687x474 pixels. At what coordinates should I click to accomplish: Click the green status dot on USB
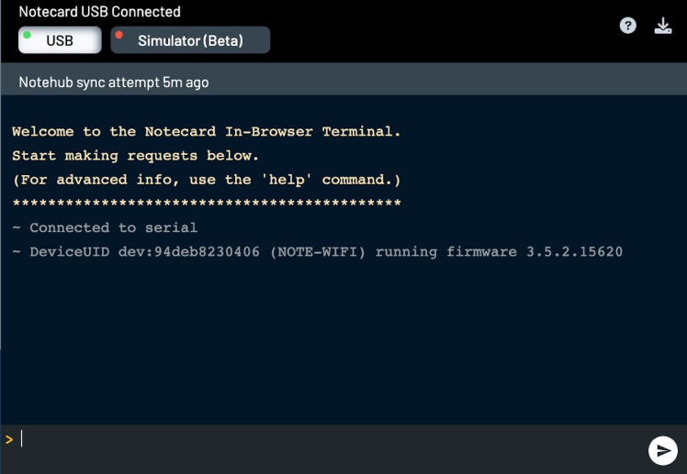28,35
